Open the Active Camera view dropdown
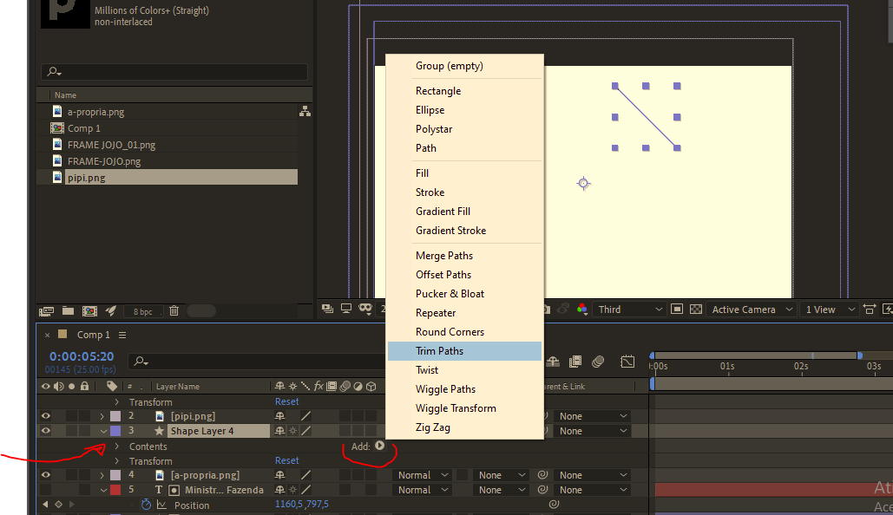The height and width of the screenshot is (515, 893). point(749,309)
